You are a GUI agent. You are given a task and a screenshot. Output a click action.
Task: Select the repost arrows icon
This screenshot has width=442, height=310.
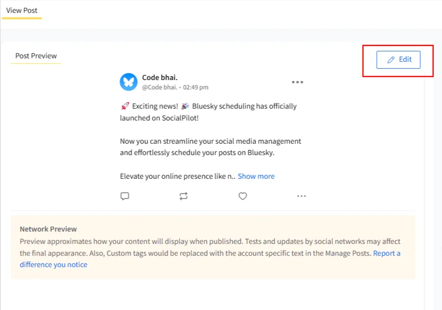183,196
